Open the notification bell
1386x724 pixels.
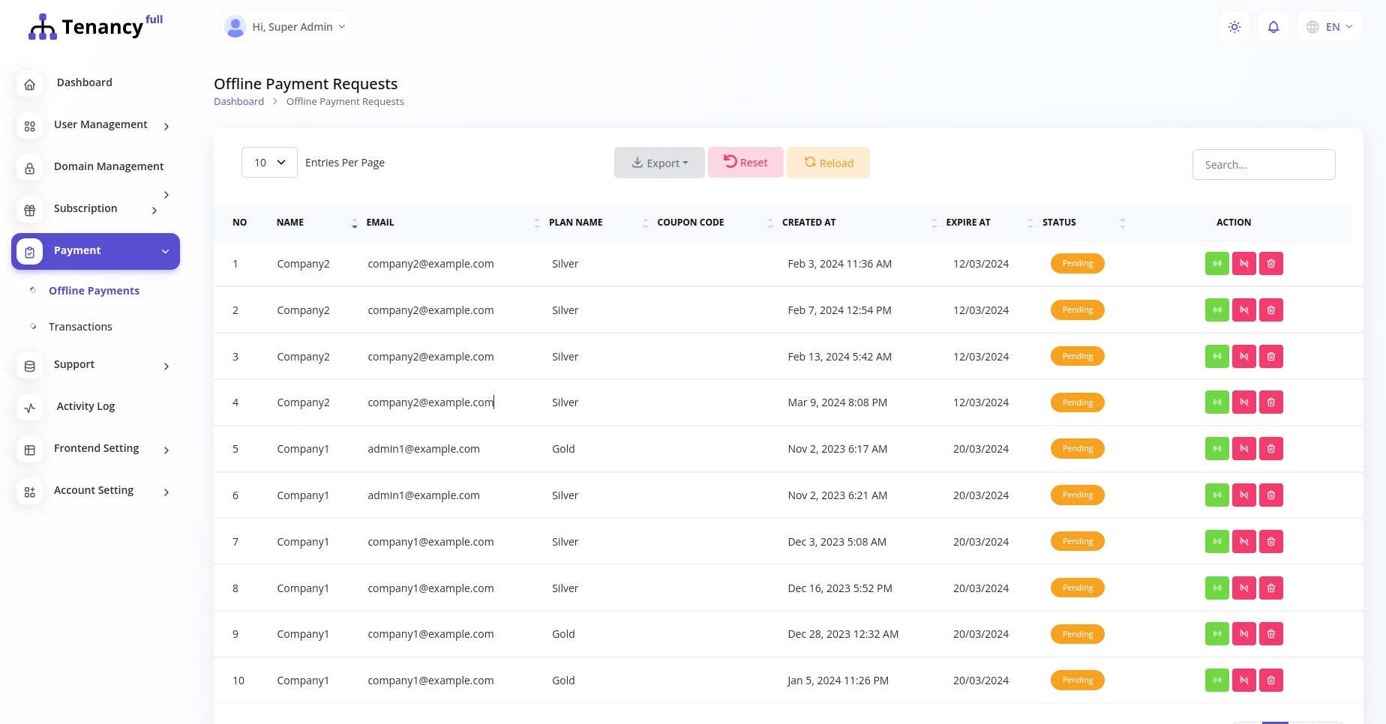[x=1273, y=26]
